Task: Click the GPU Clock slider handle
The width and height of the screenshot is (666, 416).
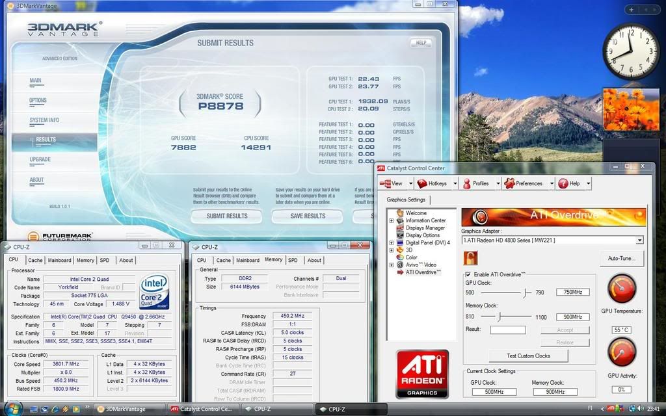Action: (525, 292)
